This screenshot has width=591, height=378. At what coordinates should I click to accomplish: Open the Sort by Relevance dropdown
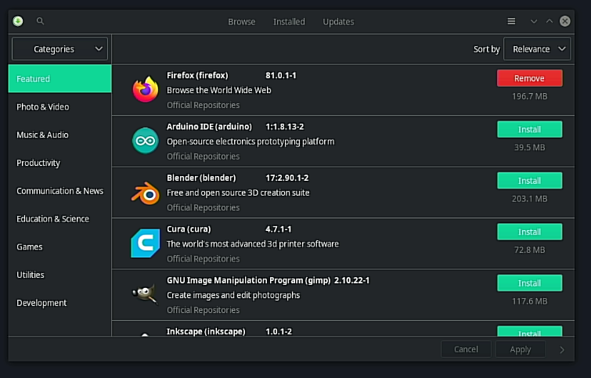point(537,49)
